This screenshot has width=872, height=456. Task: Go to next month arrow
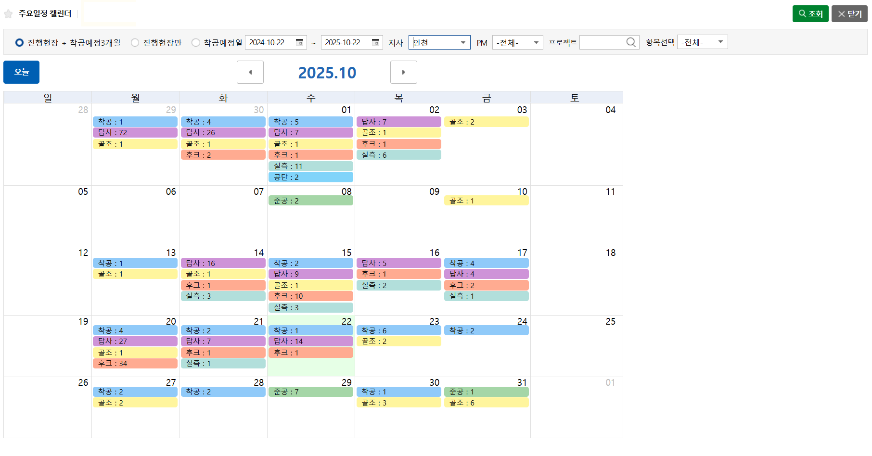click(403, 72)
